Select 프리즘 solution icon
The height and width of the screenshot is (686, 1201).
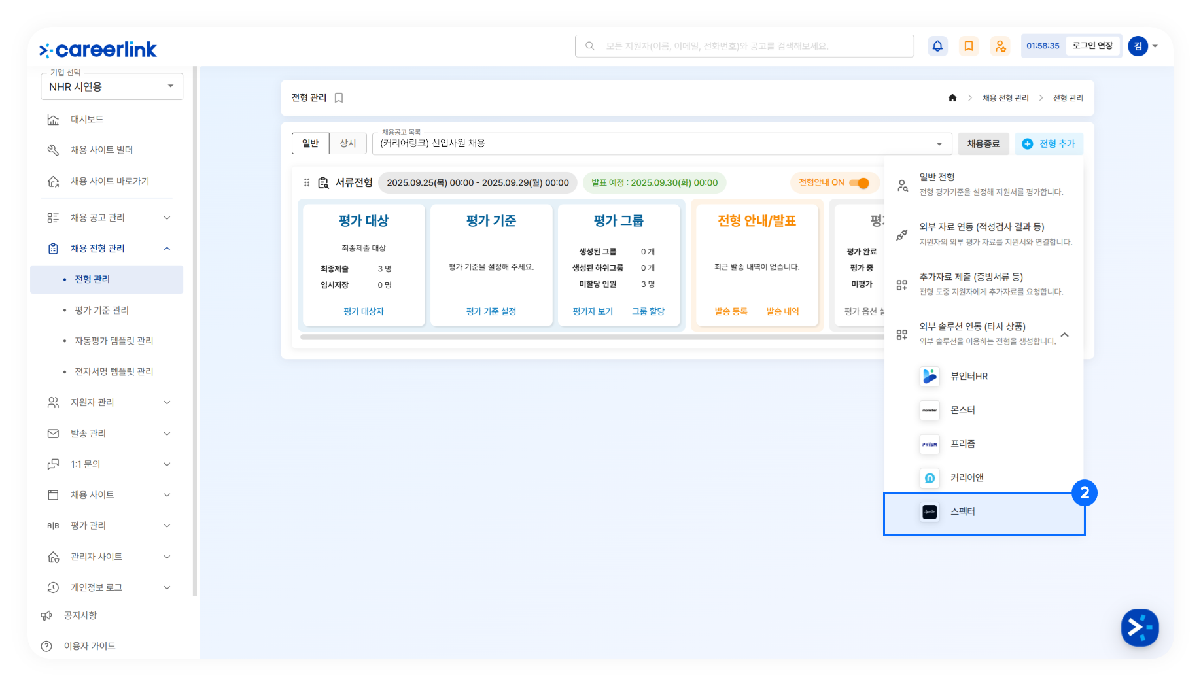click(930, 444)
